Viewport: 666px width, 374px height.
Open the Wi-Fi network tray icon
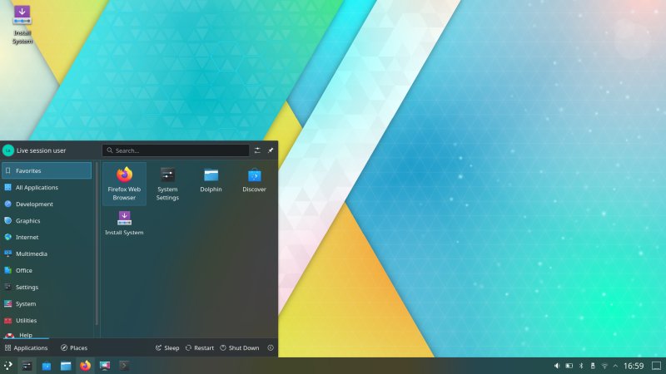click(604, 366)
